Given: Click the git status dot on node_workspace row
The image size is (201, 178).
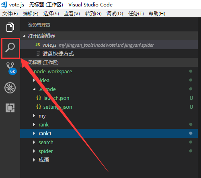Looking at the screenshot, I should pyautogui.click(x=191, y=71).
